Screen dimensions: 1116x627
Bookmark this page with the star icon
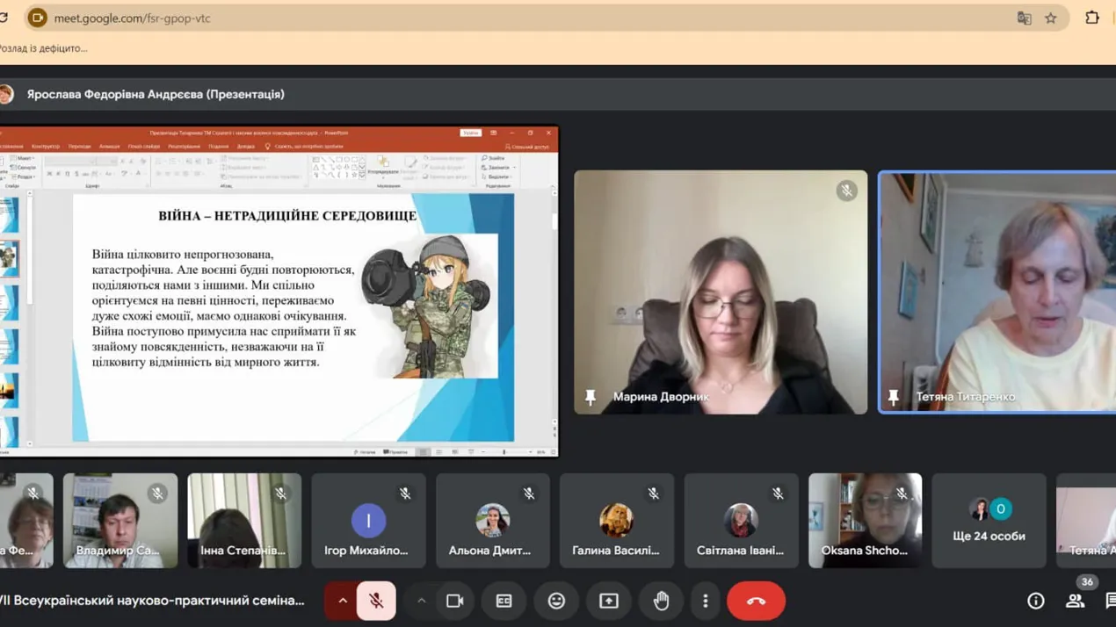point(1050,18)
